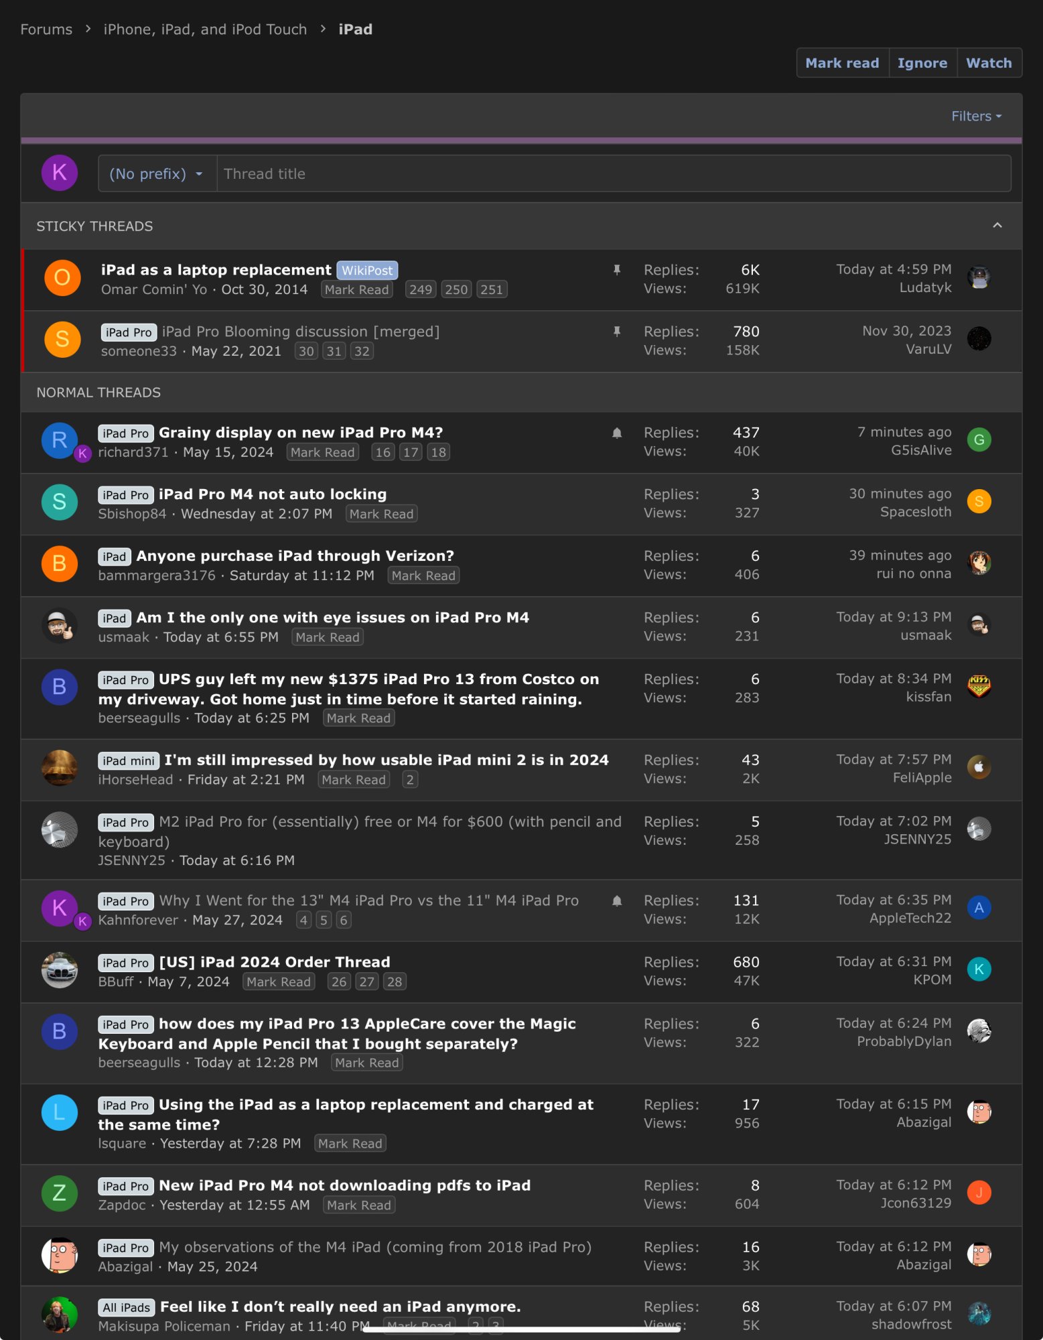Click the Watch forum button
1043x1340 pixels.
coord(988,63)
